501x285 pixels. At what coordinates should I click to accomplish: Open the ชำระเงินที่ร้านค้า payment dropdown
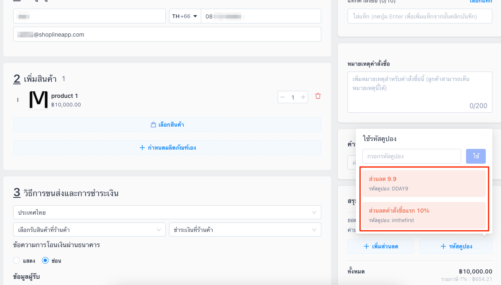point(245,230)
